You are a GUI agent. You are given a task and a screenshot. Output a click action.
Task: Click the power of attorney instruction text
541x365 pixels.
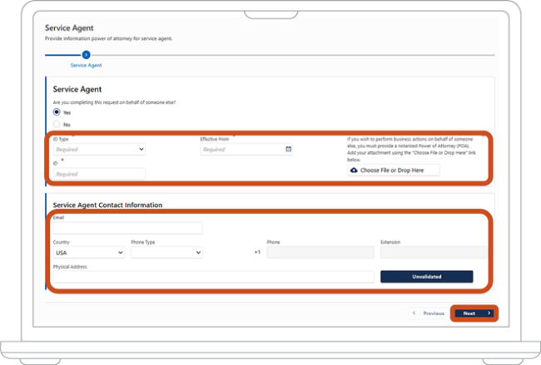[x=411, y=149]
